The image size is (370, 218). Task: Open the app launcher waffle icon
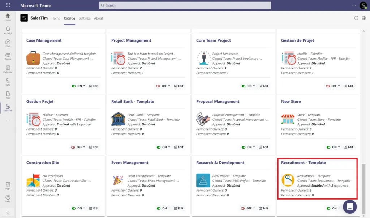point(8,5)
